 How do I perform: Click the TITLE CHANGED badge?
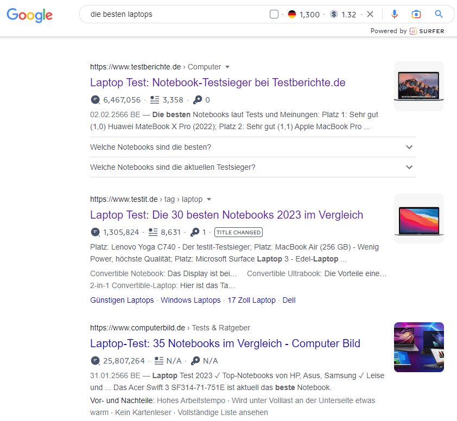[238, 232]
